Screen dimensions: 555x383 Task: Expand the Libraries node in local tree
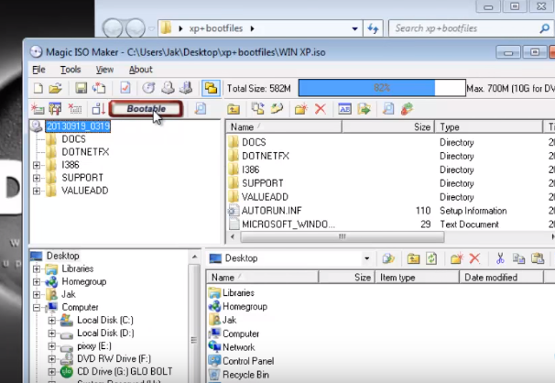pyautogui.click(x=37, y=268)
